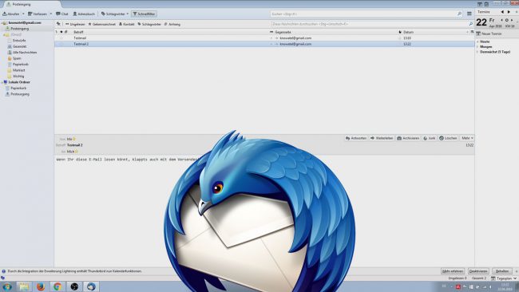Expand the Schlagwörter toolbar dropdown arrow

click(128, 14)
